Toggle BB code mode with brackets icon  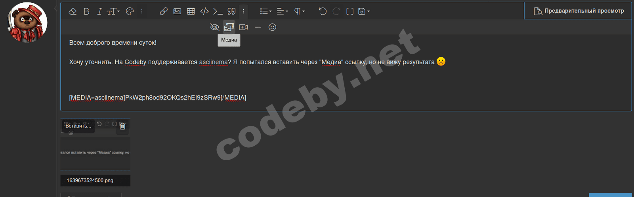click(x=350, y=11)
